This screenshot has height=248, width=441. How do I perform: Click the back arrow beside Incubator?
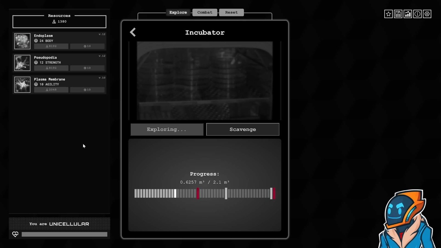click(x=133, y=32)
